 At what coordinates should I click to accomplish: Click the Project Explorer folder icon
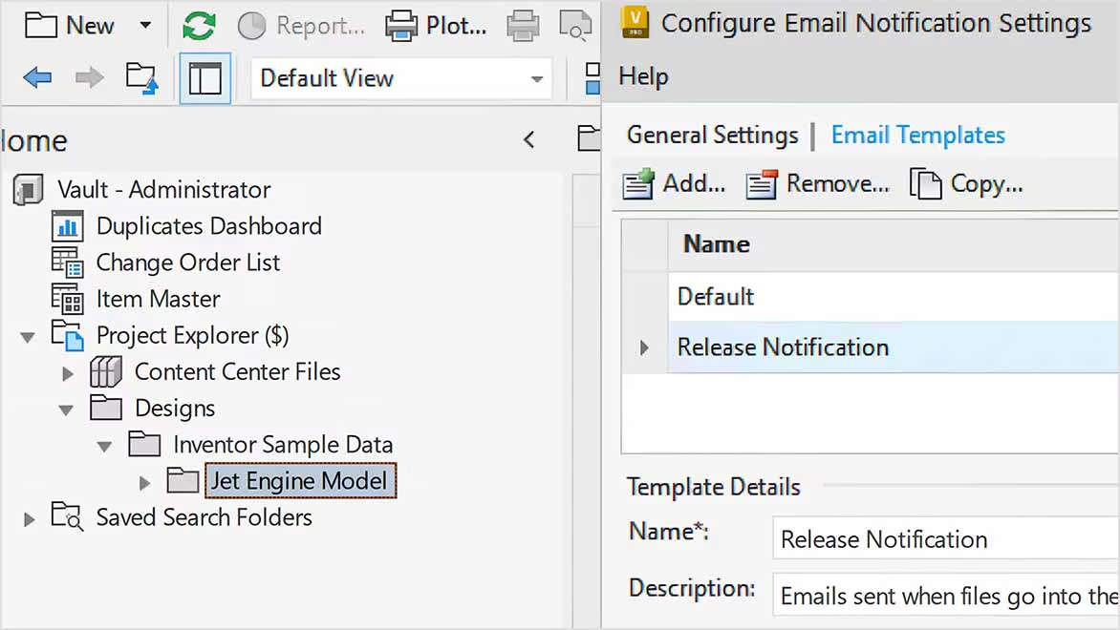(68, 335)
